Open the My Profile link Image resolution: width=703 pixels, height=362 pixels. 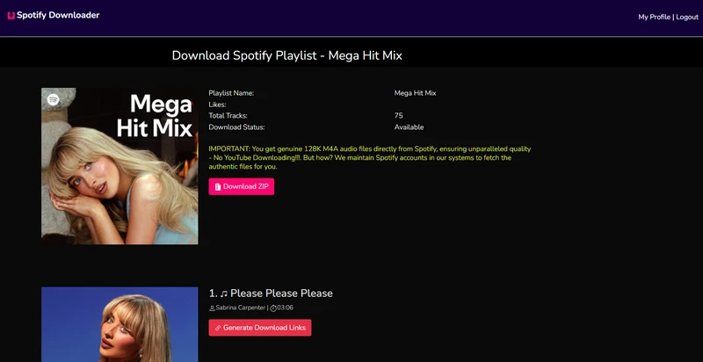(x=654, y=17)
